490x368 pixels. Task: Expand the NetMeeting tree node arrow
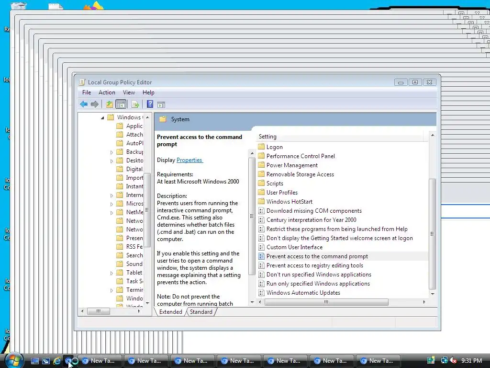[111, 213]
